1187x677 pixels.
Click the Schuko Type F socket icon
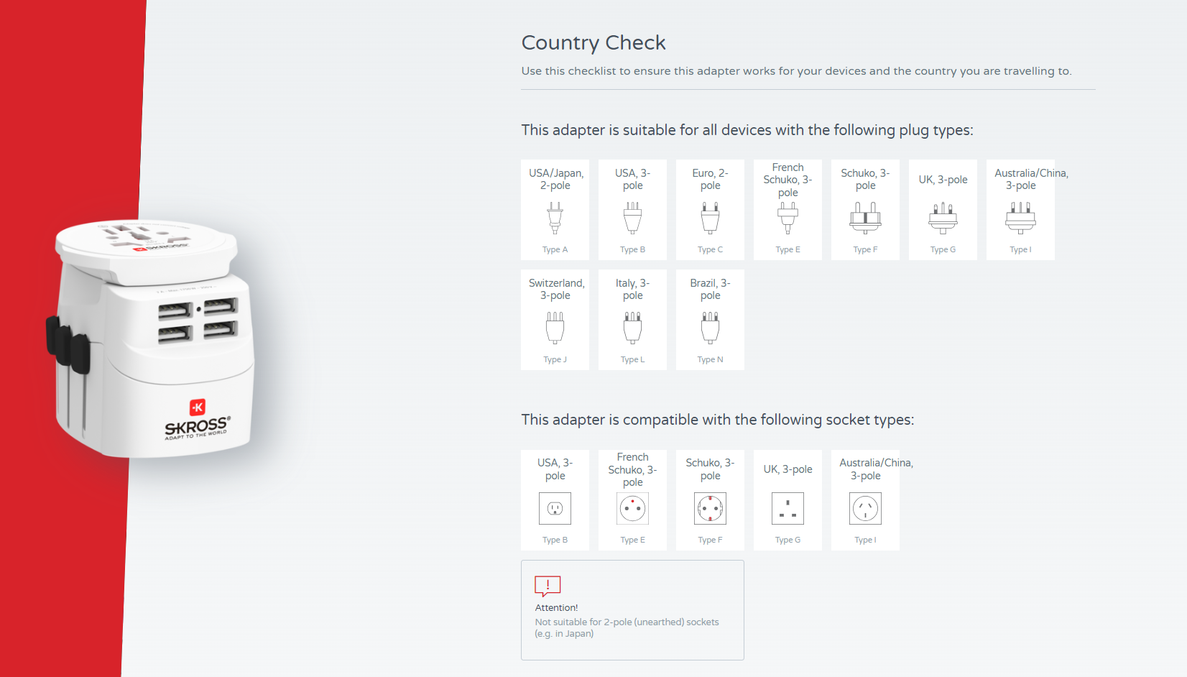[x=710, y=509]
